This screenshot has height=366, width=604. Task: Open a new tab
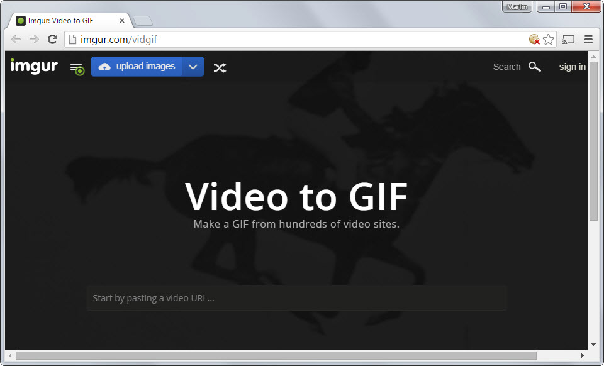pyautogui.click(x=143, y=21)
